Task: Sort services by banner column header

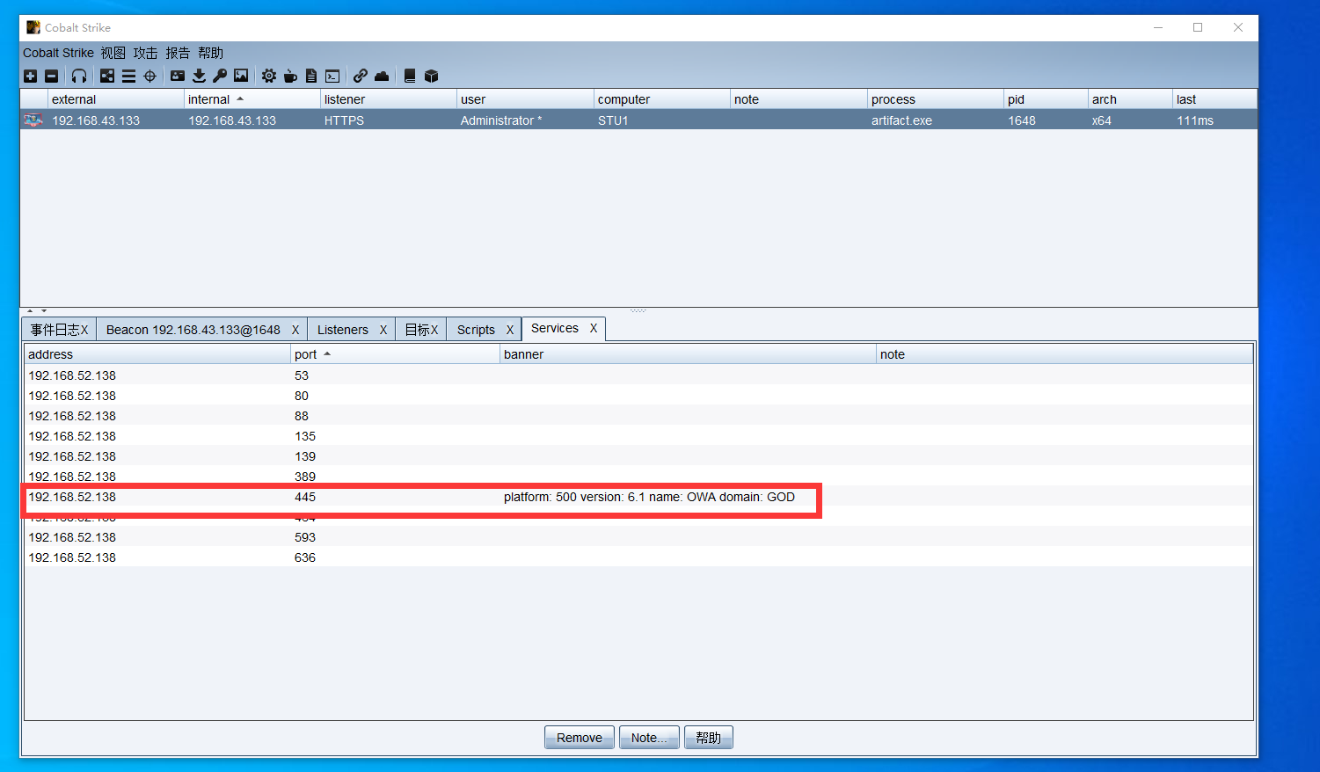Action: [x=688, y=354]
